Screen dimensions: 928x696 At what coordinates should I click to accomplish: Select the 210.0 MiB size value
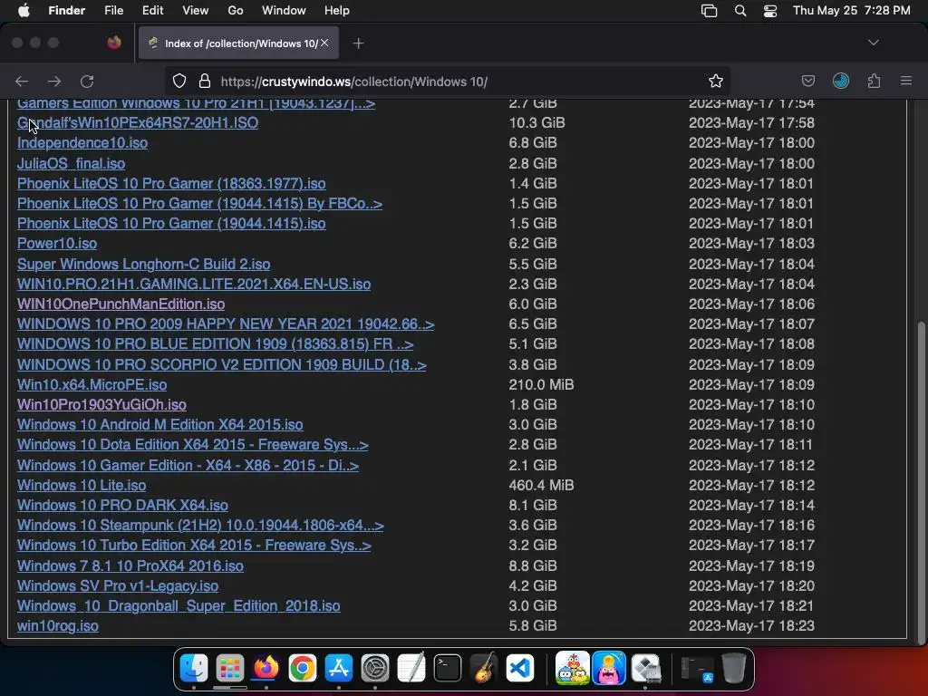tap(541, 384)
